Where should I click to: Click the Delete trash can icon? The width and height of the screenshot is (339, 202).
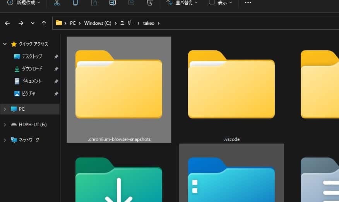[150, 3]
